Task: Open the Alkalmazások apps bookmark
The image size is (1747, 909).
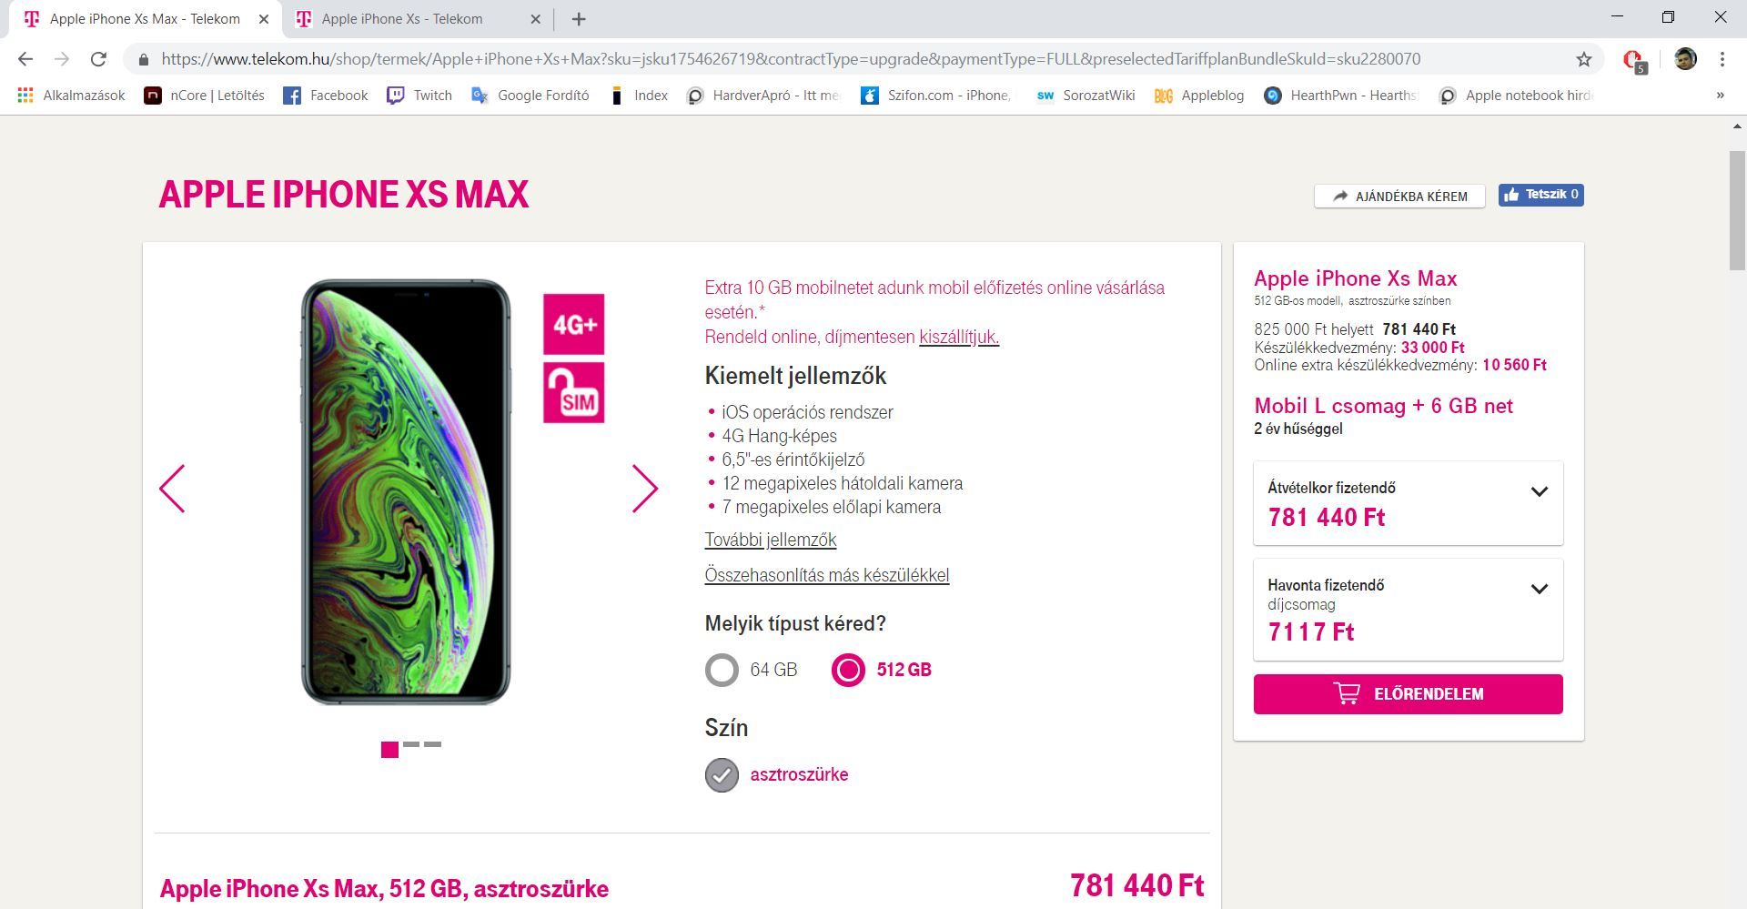Action: tap(71, 96)
